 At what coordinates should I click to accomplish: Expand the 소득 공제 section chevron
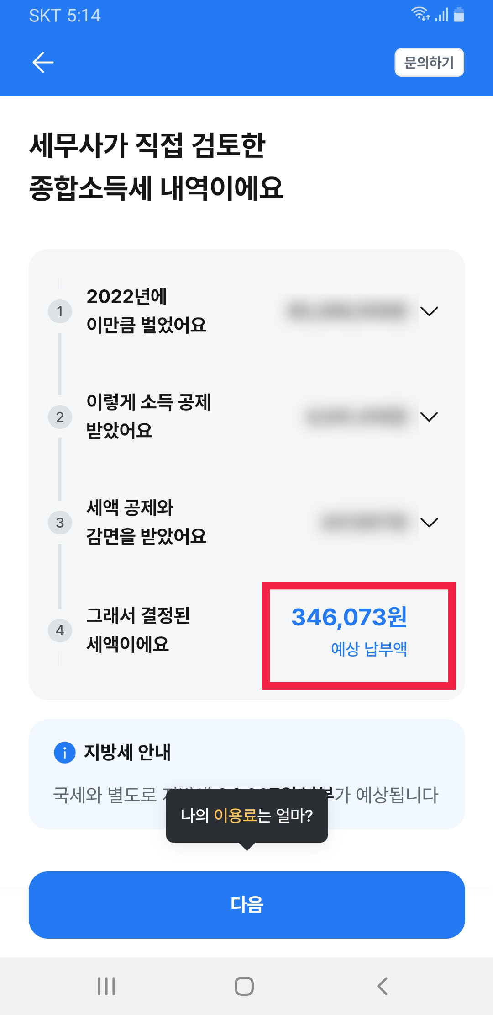(x=430, y=417)
